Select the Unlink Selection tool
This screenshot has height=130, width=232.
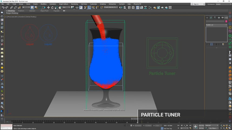coord(15,8)
